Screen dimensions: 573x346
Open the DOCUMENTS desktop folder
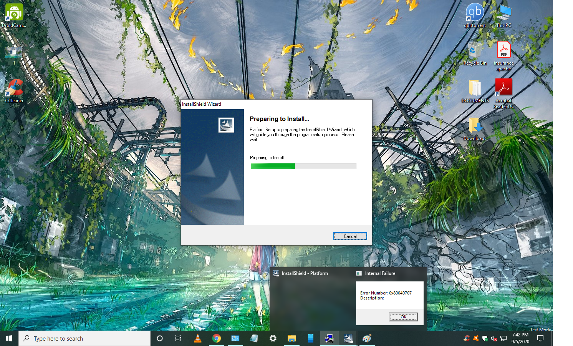[475, 91]
